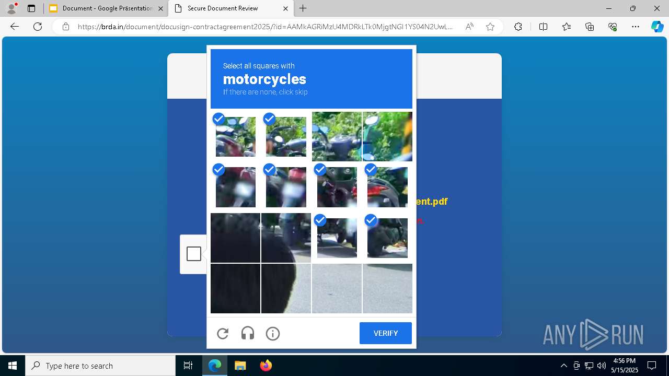
Task: Refresh the current browser page
Action: point(38,27)
